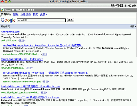Open the Androidhk.com FriendEarth.com result link
Image resolution: width=137 pixels, height=106 pixels.
[x=30, y=86]
